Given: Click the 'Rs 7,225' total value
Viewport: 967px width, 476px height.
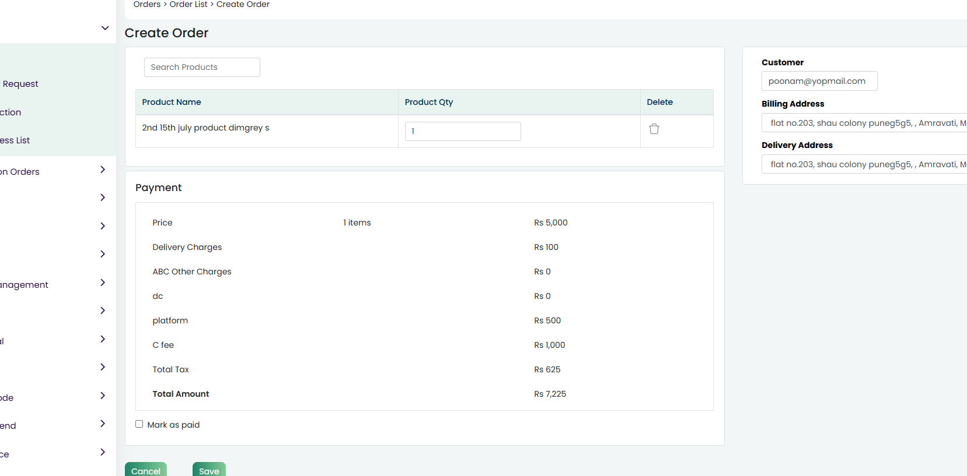Looking at the screenshot, I should tap(550, 394).
